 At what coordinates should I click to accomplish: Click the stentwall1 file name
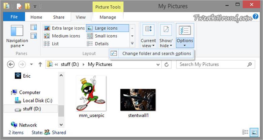pyautogui.click(x=138, y=115)
